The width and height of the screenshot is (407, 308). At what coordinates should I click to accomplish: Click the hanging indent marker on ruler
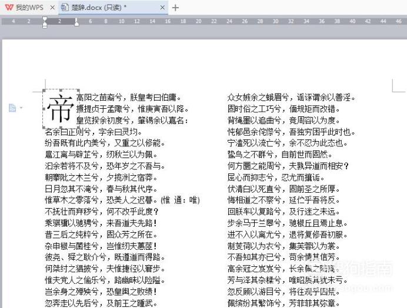tap(45, 23)
